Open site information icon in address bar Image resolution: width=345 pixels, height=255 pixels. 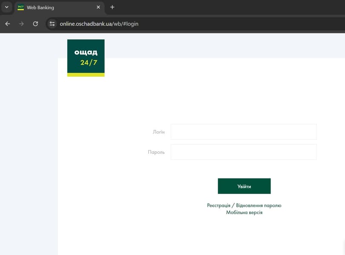tap(52, 24)
